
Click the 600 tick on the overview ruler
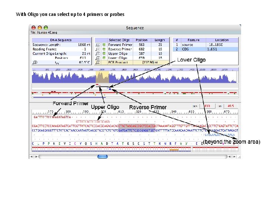[x=102, y=70]
